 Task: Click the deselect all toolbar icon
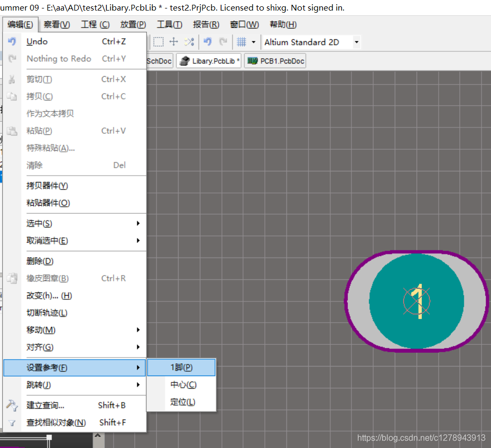pyautogui.click(x=189, y=42)
